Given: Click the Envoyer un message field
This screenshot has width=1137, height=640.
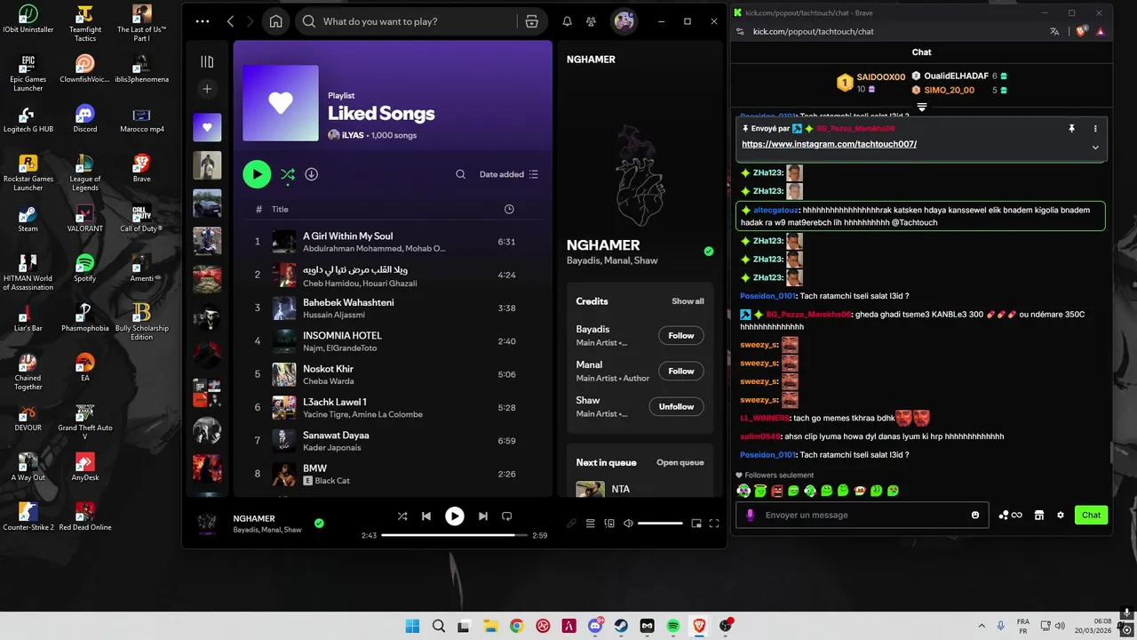Looking at the screenshot, I should coord(863,515).
